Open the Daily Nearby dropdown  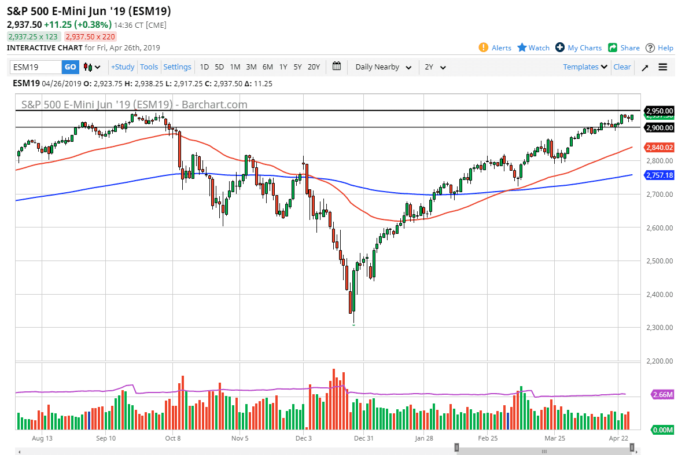(x=382, y=67)
